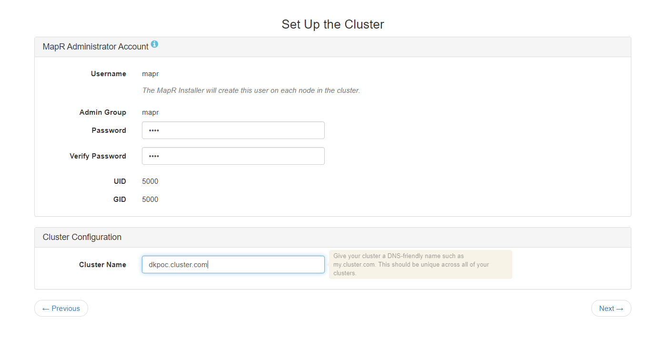Proceed with the Next button

(611, 309)
